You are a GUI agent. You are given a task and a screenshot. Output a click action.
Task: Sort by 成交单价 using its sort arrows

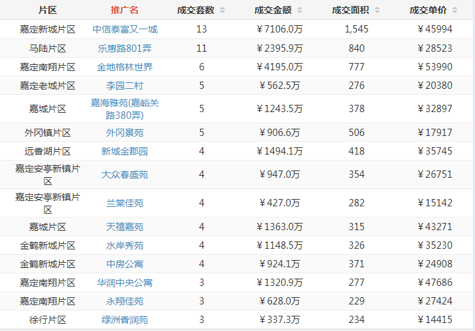(x=454, y=10)
